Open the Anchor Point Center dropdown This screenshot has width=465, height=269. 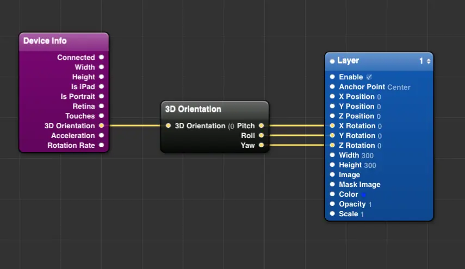(399, 87)
